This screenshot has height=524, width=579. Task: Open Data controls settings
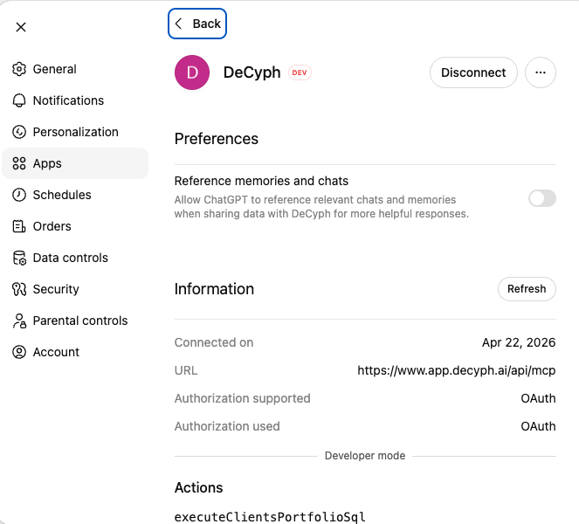point(75,258)
